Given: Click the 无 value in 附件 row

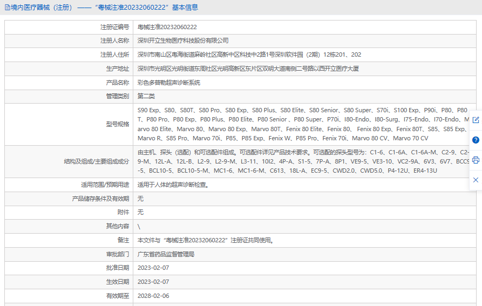Looking at the screenshot, I should (140, 212).
